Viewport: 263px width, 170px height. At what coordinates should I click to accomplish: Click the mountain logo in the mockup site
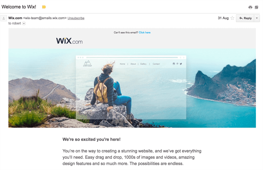pos(88,63)
